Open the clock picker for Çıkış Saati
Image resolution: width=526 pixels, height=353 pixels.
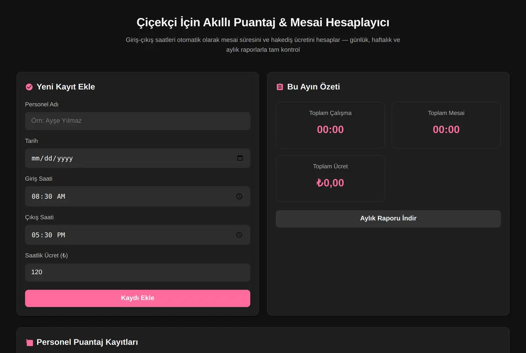click(x=239, y=235)
